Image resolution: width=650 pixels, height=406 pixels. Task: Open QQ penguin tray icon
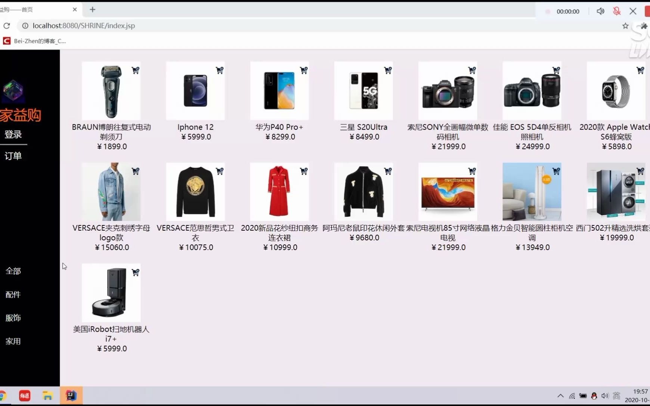pos(594,396)
